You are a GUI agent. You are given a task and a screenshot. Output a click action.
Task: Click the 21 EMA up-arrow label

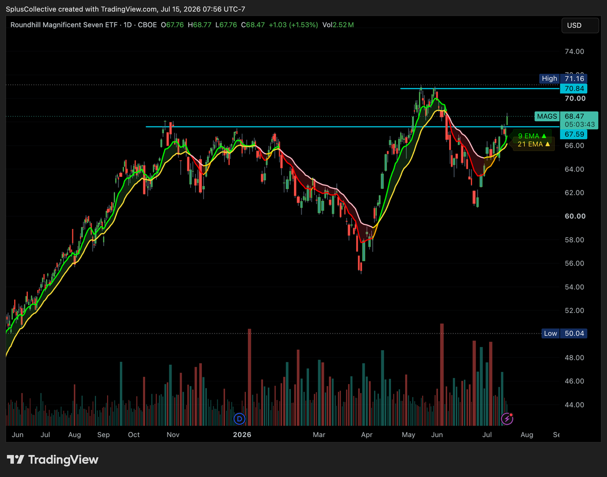pos(534,145)
